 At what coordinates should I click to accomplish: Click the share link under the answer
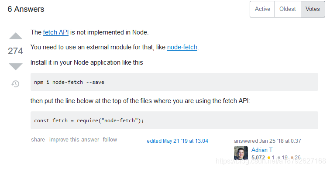click(38, 140)
